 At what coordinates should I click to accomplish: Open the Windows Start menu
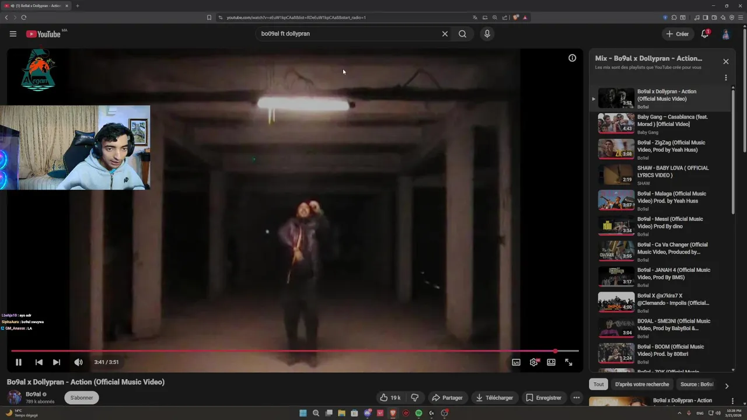point(303,413)
